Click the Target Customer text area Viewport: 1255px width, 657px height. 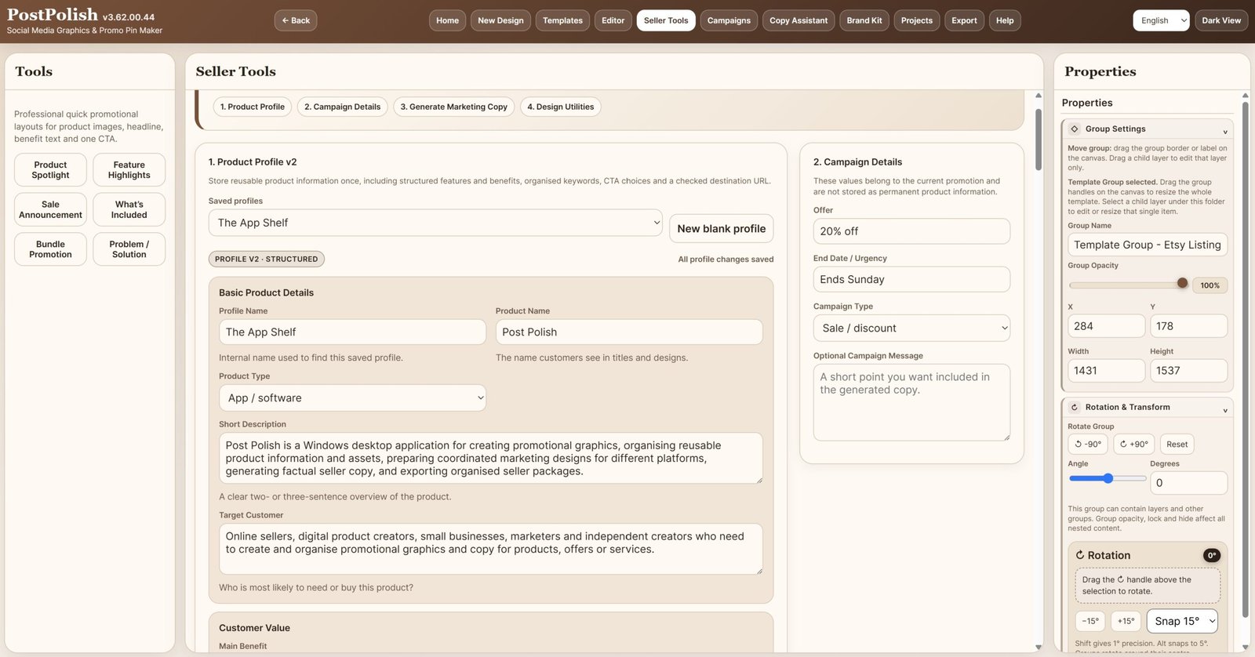tap(491, 549)
